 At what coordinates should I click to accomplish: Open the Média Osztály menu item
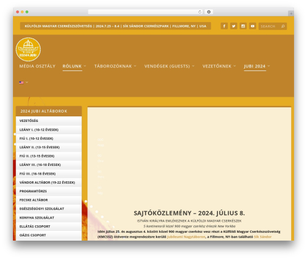37,66
